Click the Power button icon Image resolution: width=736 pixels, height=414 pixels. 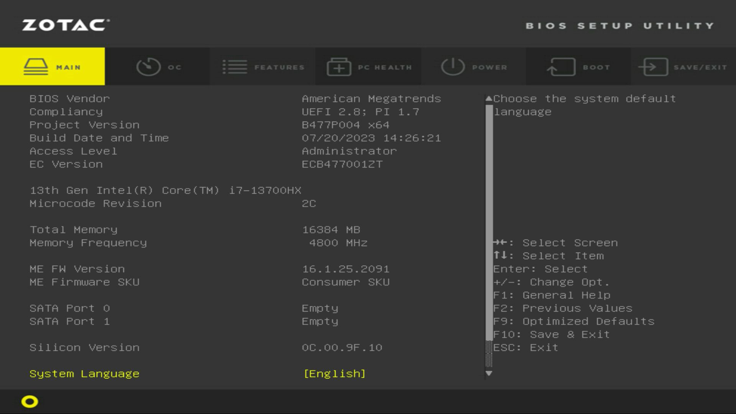452,67
